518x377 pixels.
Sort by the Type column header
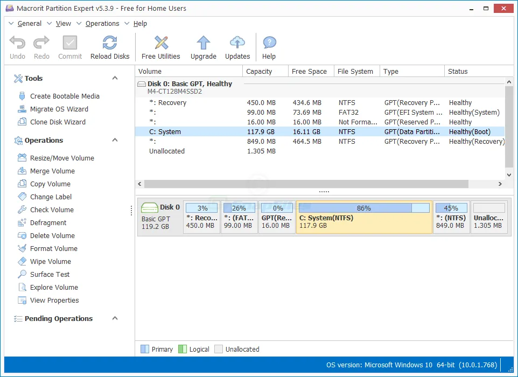412,72
